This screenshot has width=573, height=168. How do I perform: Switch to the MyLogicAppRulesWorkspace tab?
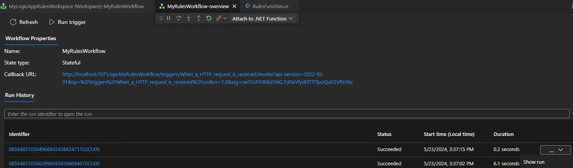click(x=73, y=7)
